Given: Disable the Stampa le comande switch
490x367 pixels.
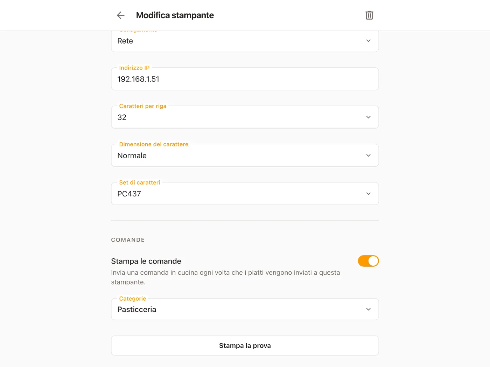Looking at the screenshot, I should click(368, 261).
